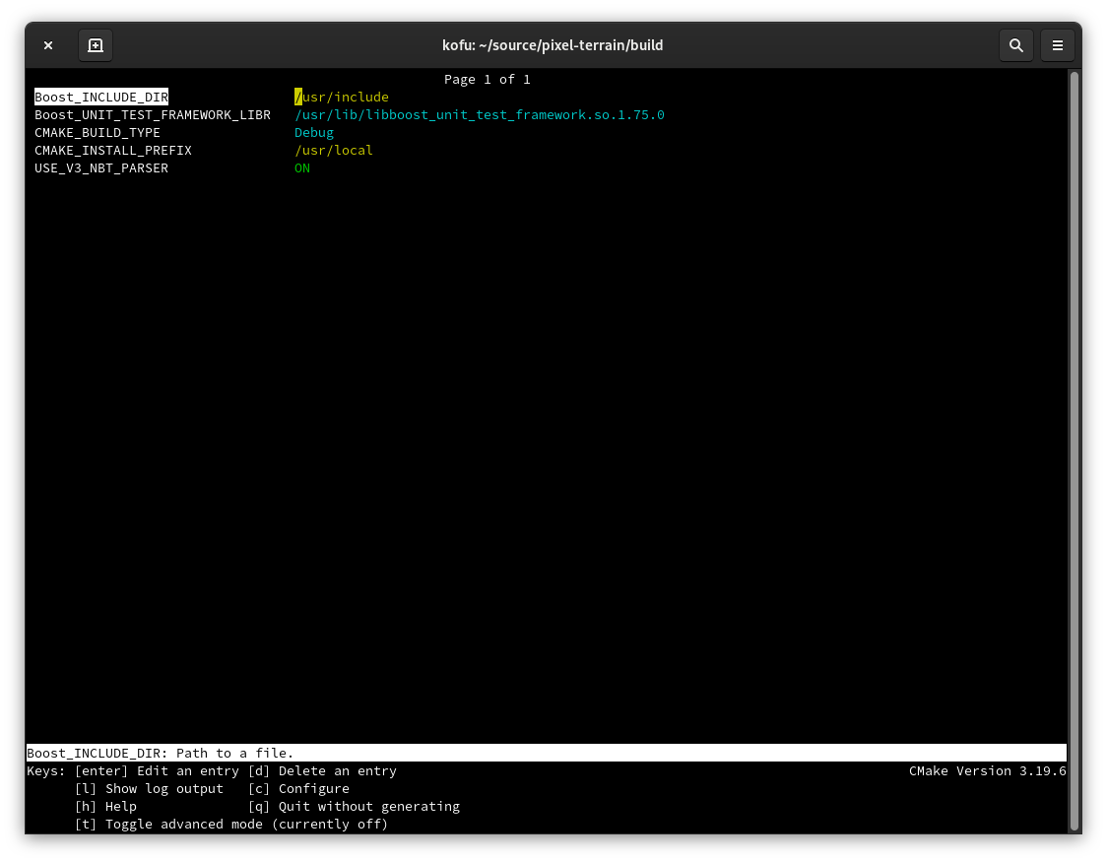Open the terminal search icon

(x=1015, y=45)
